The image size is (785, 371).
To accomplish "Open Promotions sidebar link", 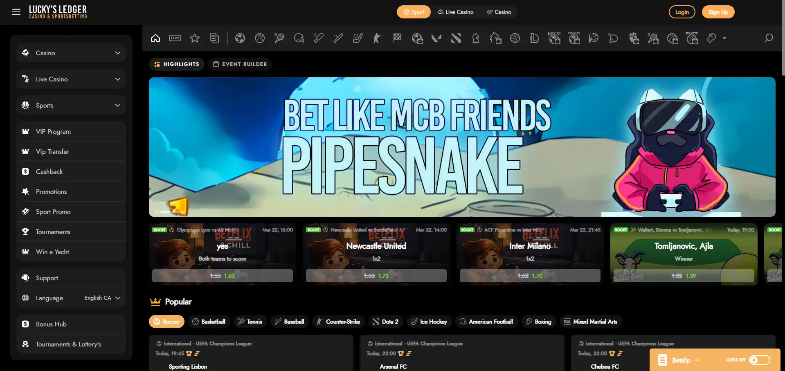I will pyautogui.click(x=72, y=191).
